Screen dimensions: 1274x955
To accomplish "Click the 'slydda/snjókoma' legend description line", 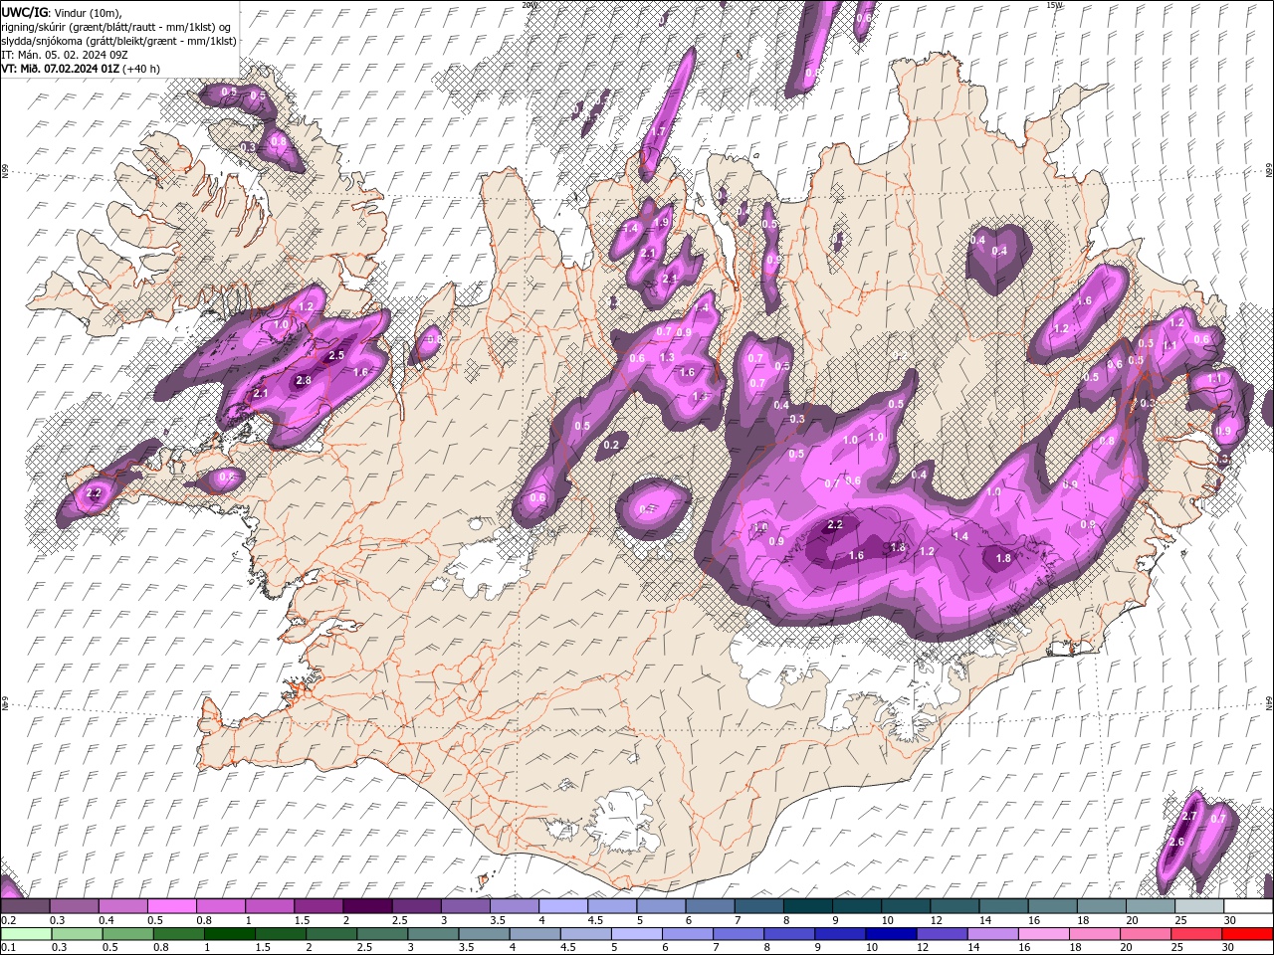I will click(x=119, y=40).
